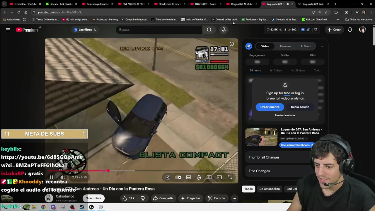Screen dimensions: 375x211
Task: Open Todos los marcadores folder
Action: pos(359,20)
